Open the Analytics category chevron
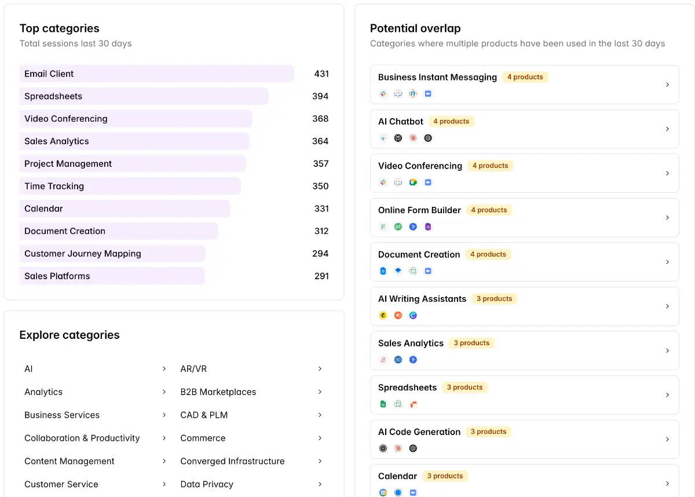The height and width of the screenshot is (497, 695). (x=163, y=392)
